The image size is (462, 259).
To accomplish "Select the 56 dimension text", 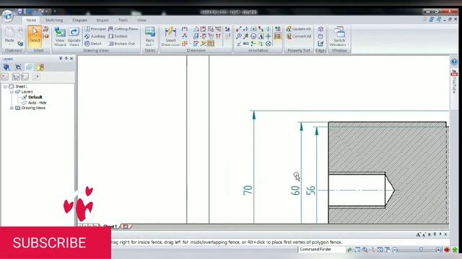I will pyautogui.click(x=310, y=190).
